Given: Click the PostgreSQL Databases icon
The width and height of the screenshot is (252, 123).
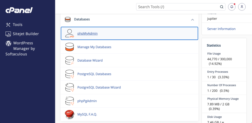Looking at the screenshot, I should [x=70, y=74].
